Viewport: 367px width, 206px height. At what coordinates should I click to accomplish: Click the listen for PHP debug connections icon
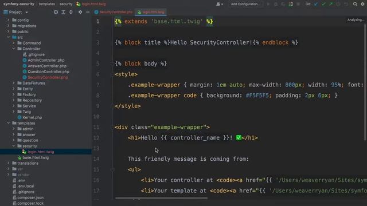tap(291, 4)
